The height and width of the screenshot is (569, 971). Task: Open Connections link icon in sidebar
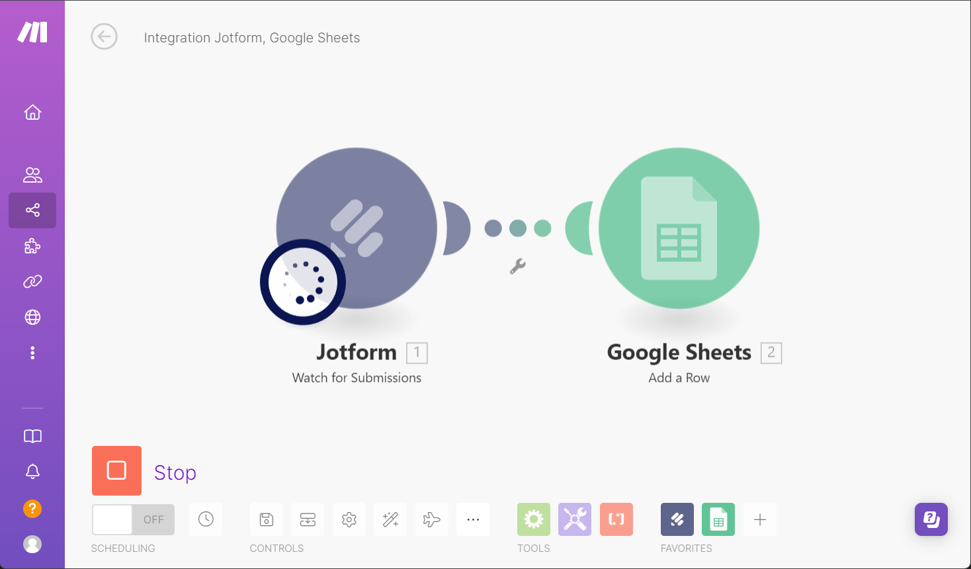click(x=32, y=282)
